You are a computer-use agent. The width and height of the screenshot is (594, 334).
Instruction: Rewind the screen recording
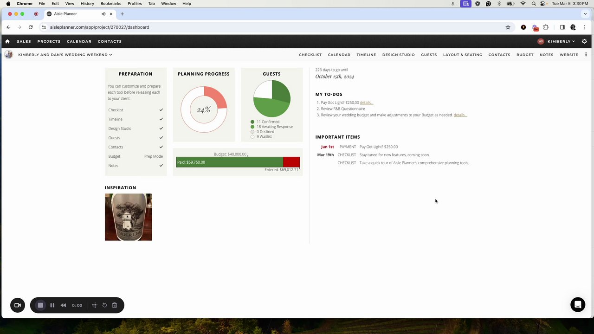tap(63, 305)
